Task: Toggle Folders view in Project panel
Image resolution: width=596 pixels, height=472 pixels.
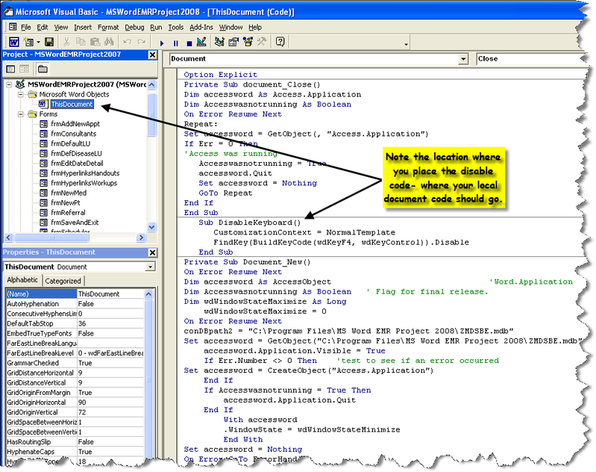Action: point(43,69)
